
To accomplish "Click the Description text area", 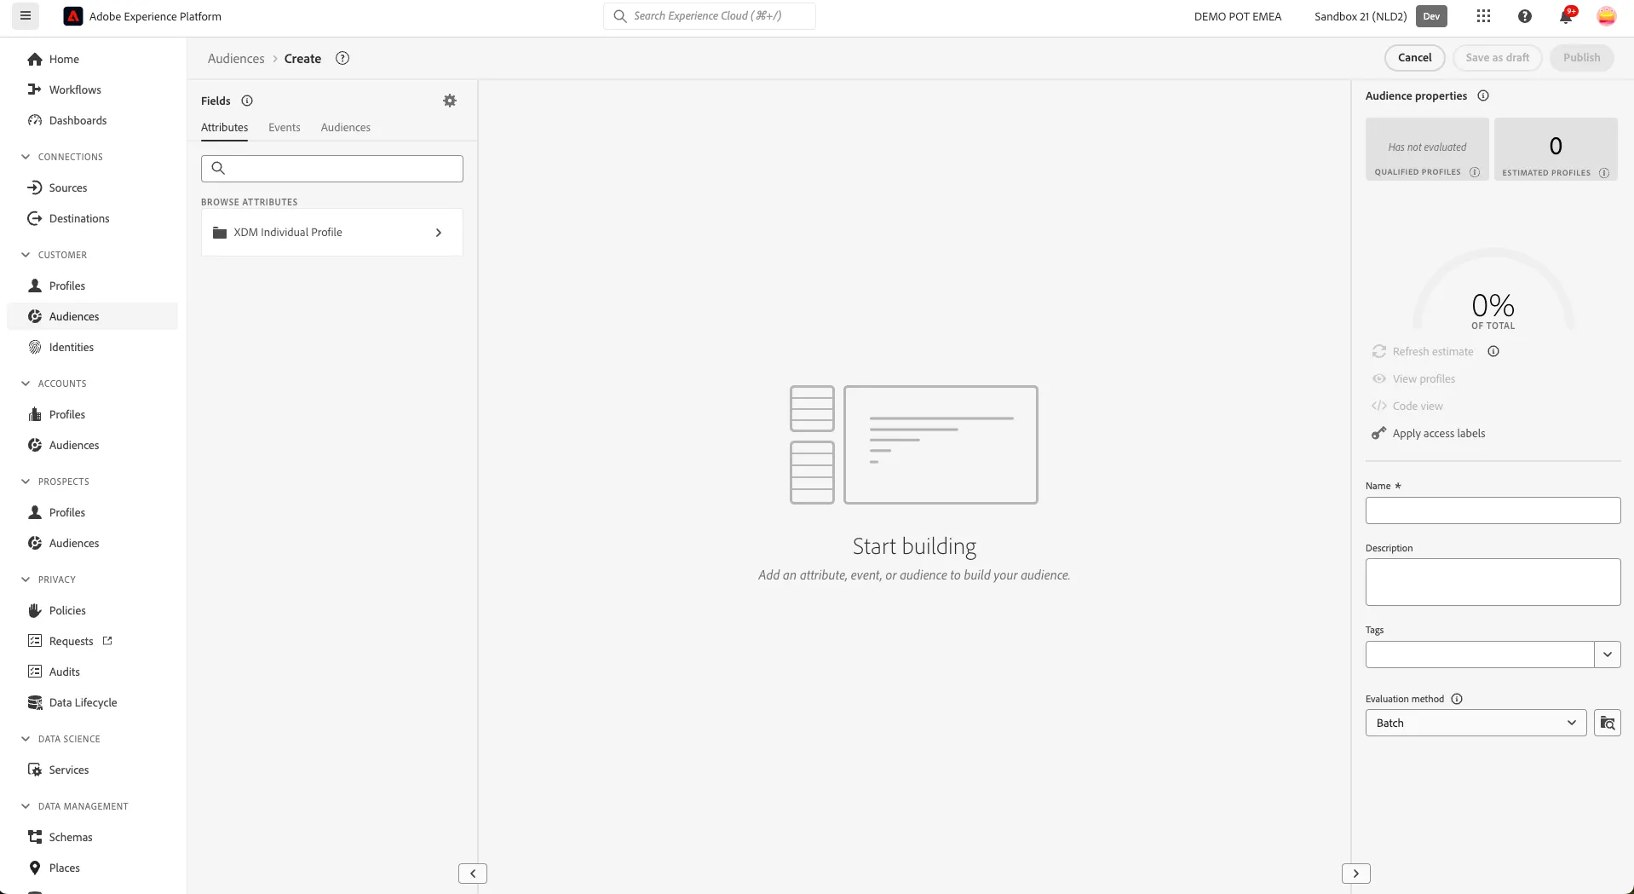I will (x=1493, y=582).
